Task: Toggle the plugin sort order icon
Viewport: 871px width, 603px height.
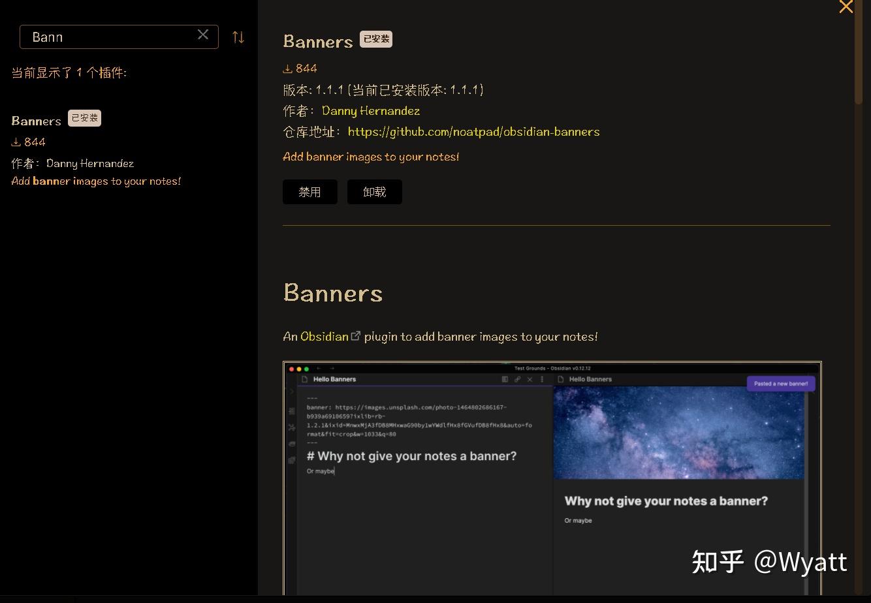Action: click(x=238, y=37)
